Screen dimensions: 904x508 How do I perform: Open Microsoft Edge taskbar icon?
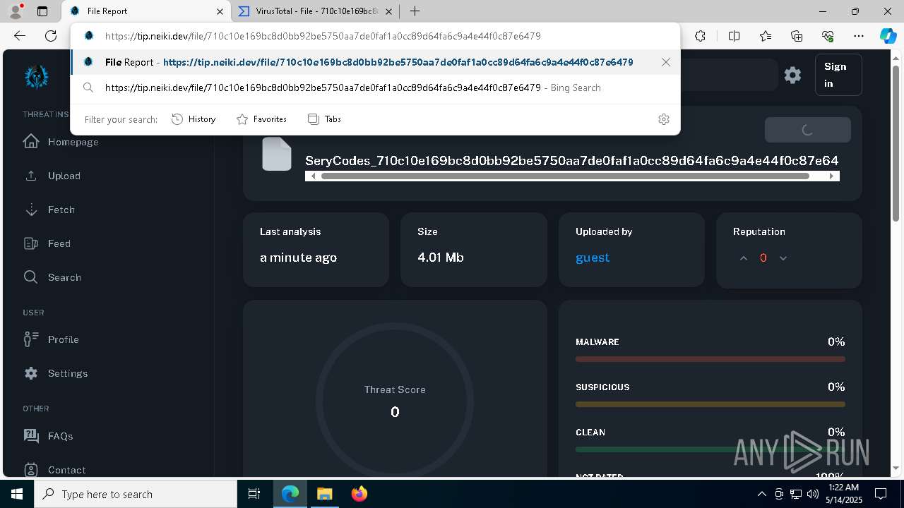click(290, 494)
